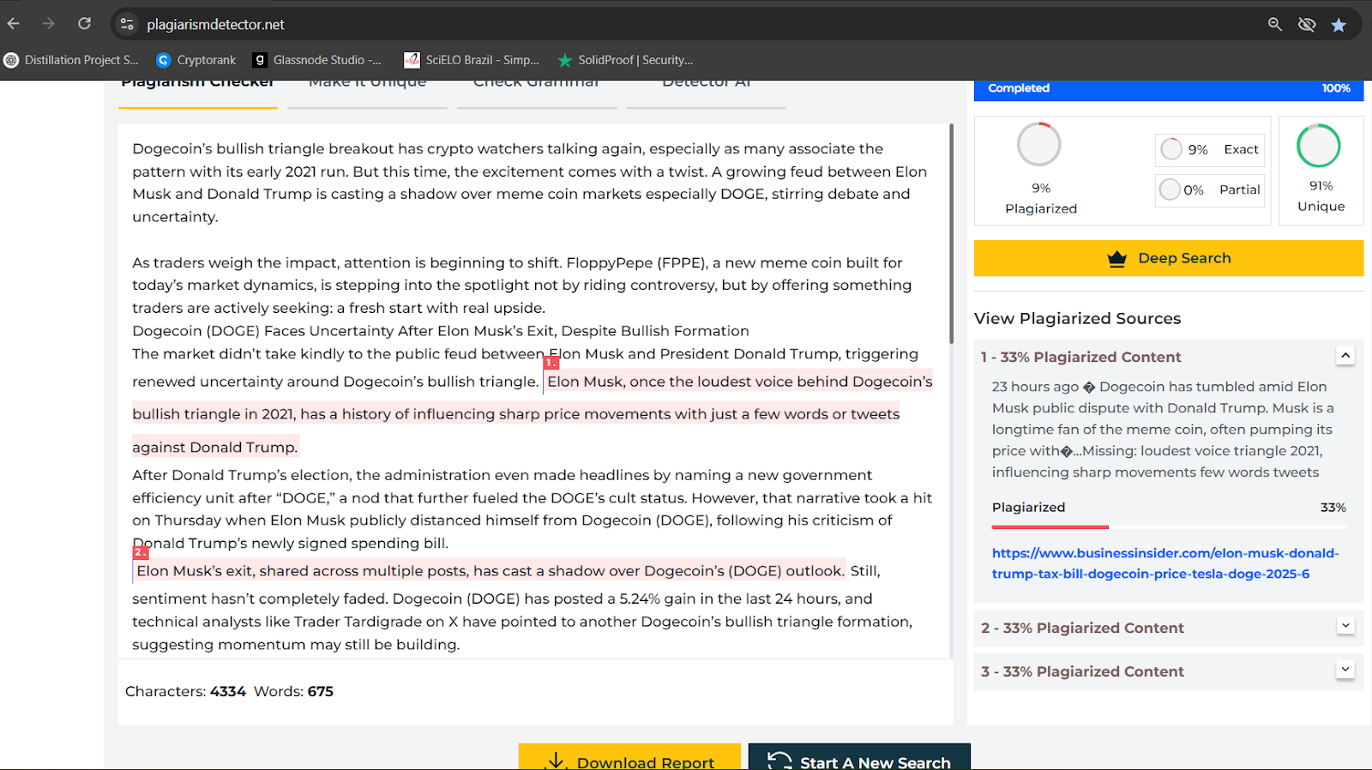Image resolution: width=1372 pixels, height=770 pixels.
Task: Click the zoom magnifier icon in address bar
Action: pos(1275,24)
